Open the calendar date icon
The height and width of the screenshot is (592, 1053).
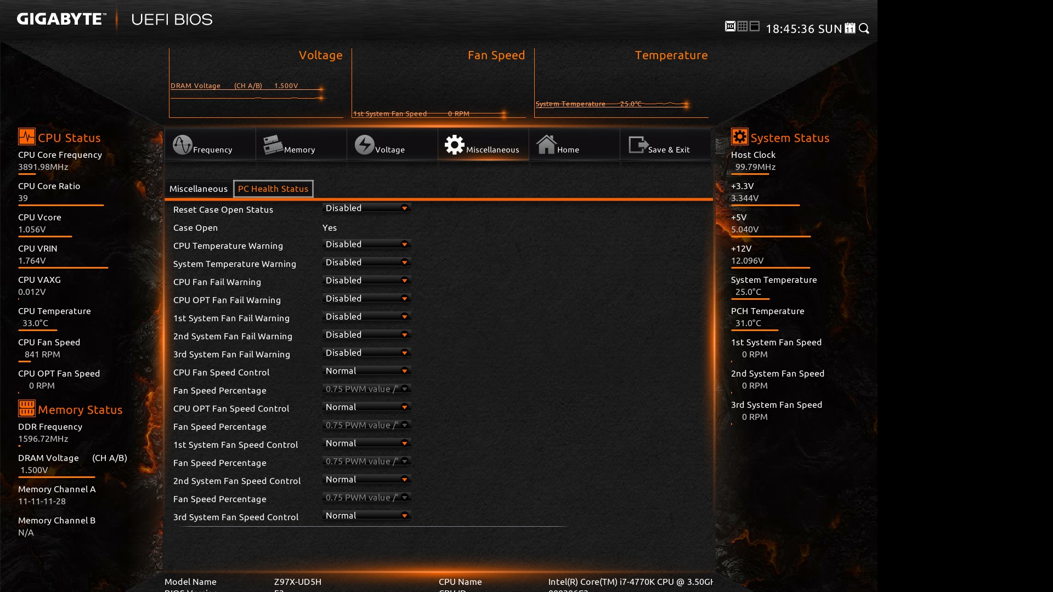850,29
